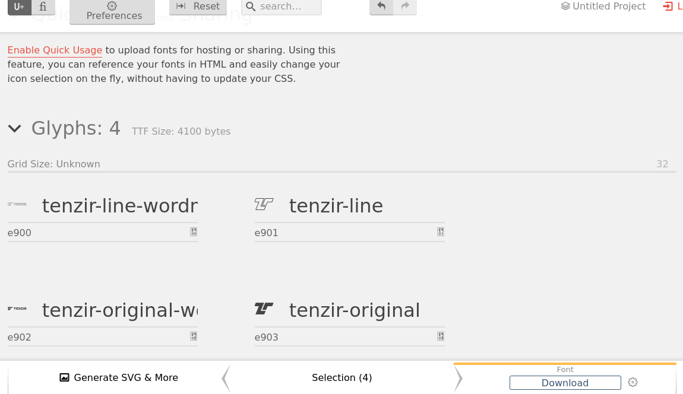Open the code picker icon for e901
Image resolution: width=683 pixels, height=394 pixels.
pos(441,232)
